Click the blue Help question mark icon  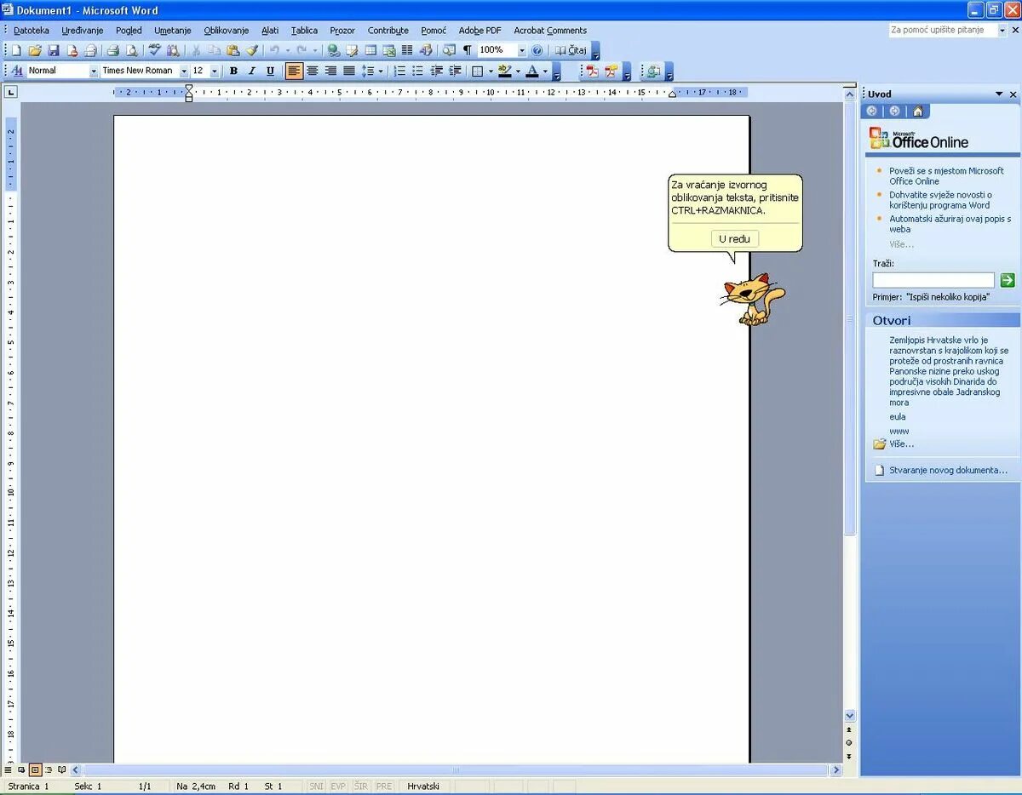pos(537,50)
